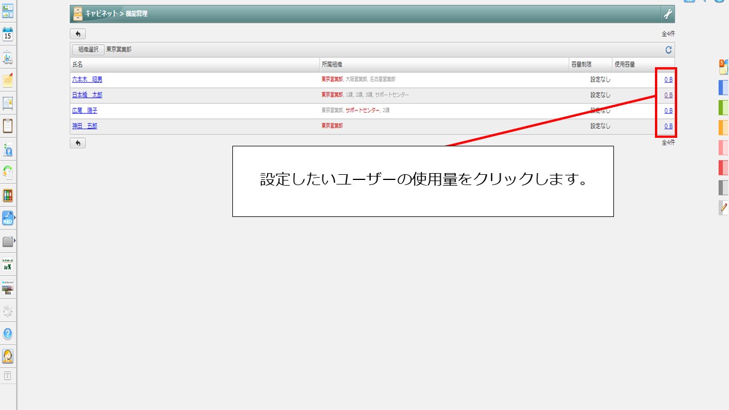Pick the gray sticky note color

click(x=724, y=187)
